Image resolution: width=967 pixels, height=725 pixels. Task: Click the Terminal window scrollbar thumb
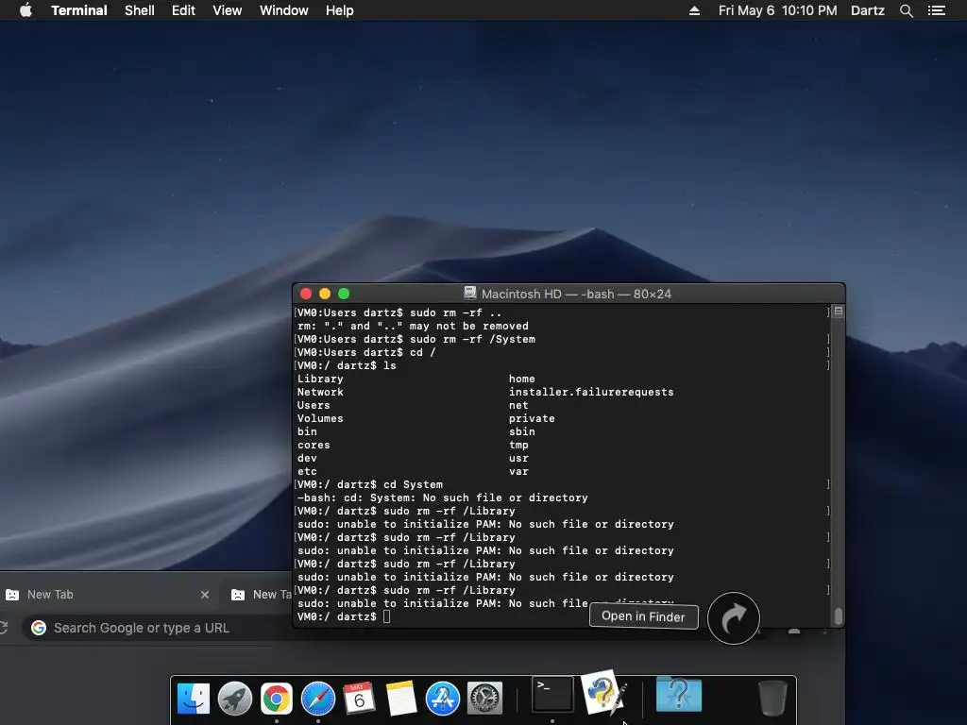839,615
